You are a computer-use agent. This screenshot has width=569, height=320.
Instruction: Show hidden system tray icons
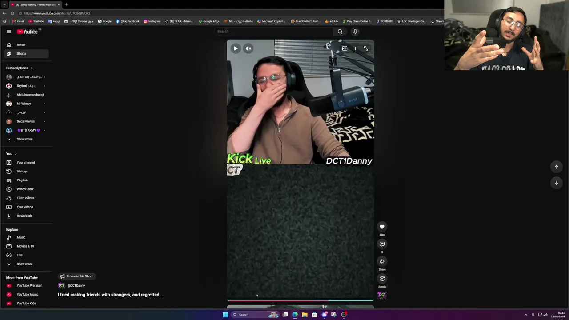[525, 315]
